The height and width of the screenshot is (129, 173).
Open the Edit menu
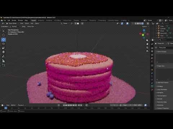[9, 20]
